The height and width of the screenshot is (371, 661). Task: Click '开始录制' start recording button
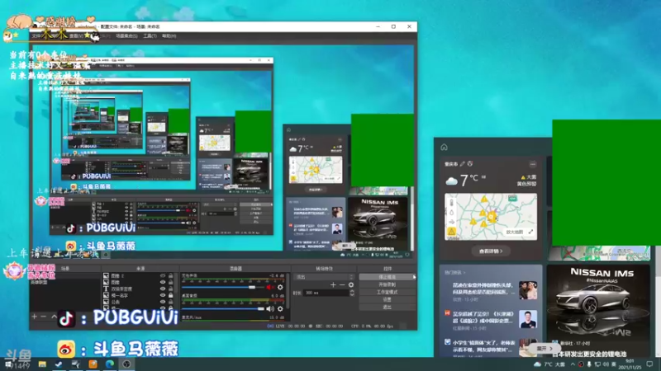pos(387,284)
